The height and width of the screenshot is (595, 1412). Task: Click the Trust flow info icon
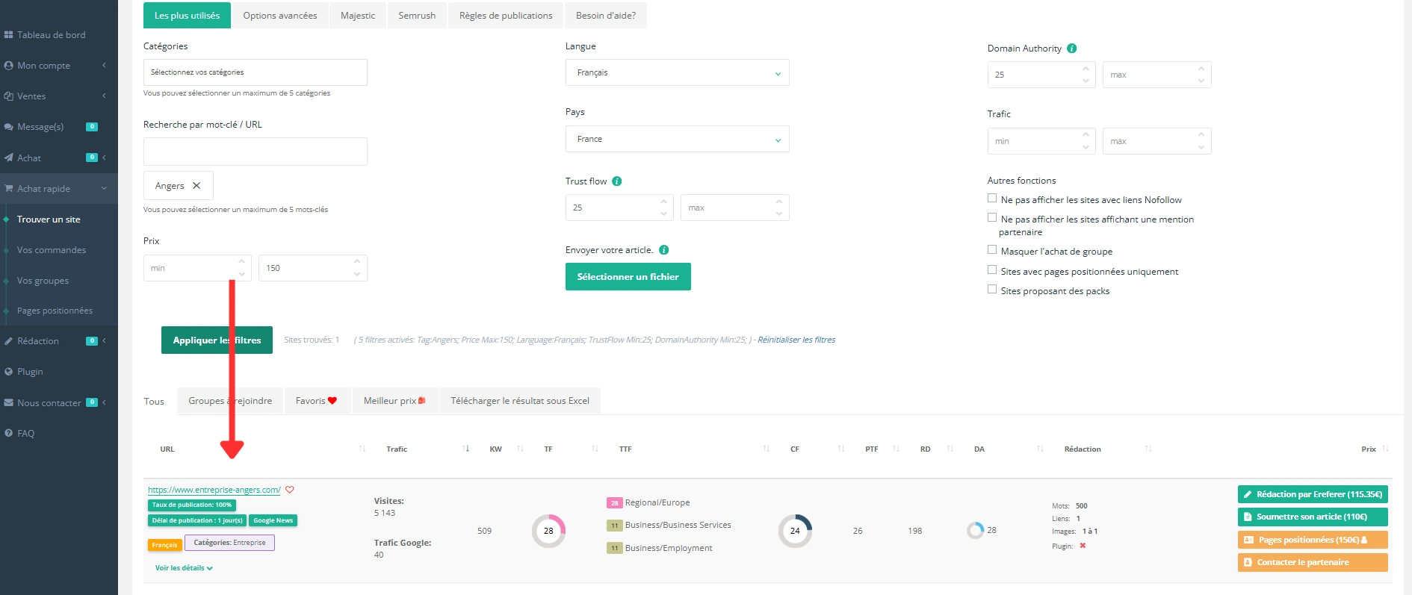click(617, 181)
